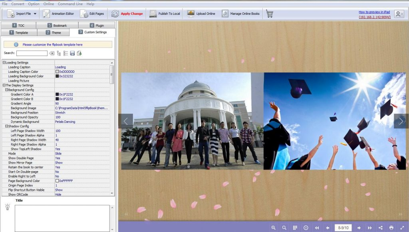
Task: Open the File menu
Action: 5,4
